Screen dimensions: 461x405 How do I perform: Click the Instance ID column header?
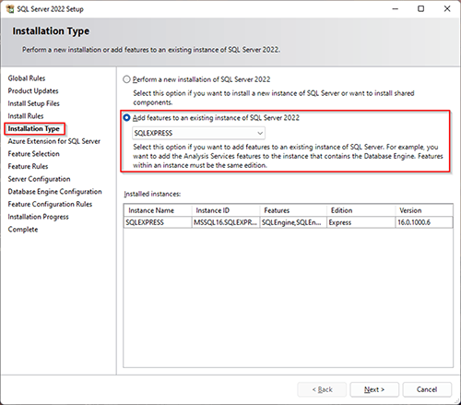tap(226, 210)
